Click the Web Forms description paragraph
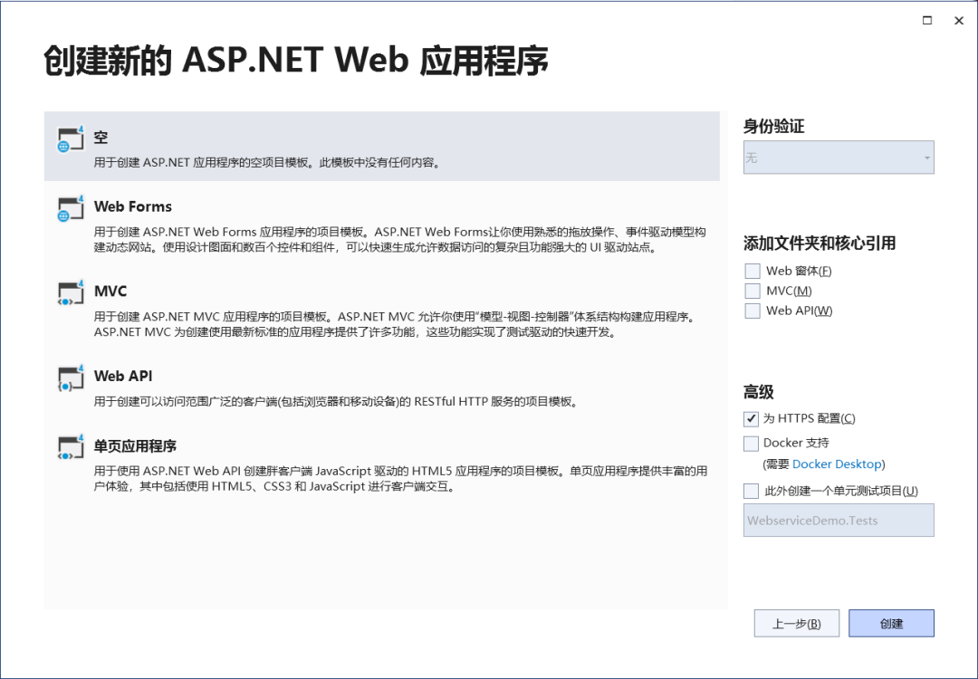The height and width of the screenshot is (679, 978). pos(400,240)
